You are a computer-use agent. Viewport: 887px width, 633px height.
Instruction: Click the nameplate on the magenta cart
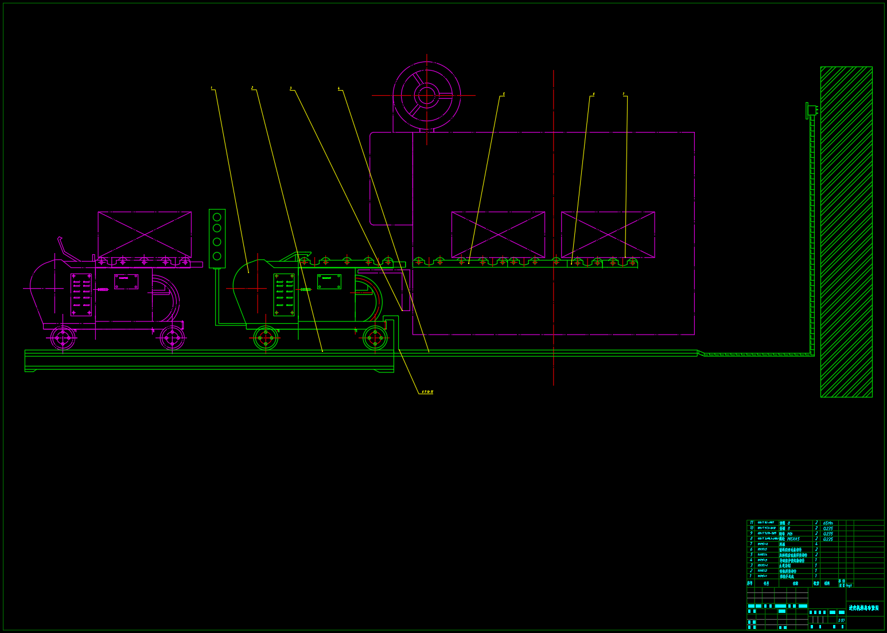click(126, 282)
